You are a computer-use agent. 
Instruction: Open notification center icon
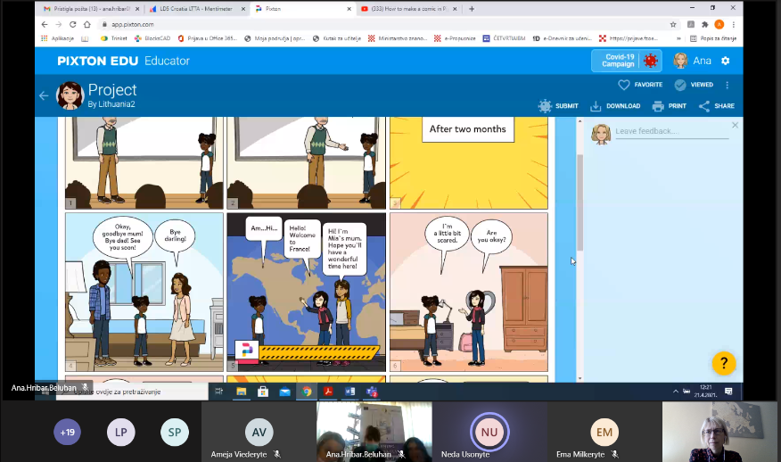point(728,392)
